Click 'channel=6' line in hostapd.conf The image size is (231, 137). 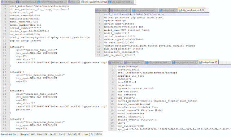(x=125, y=79)
